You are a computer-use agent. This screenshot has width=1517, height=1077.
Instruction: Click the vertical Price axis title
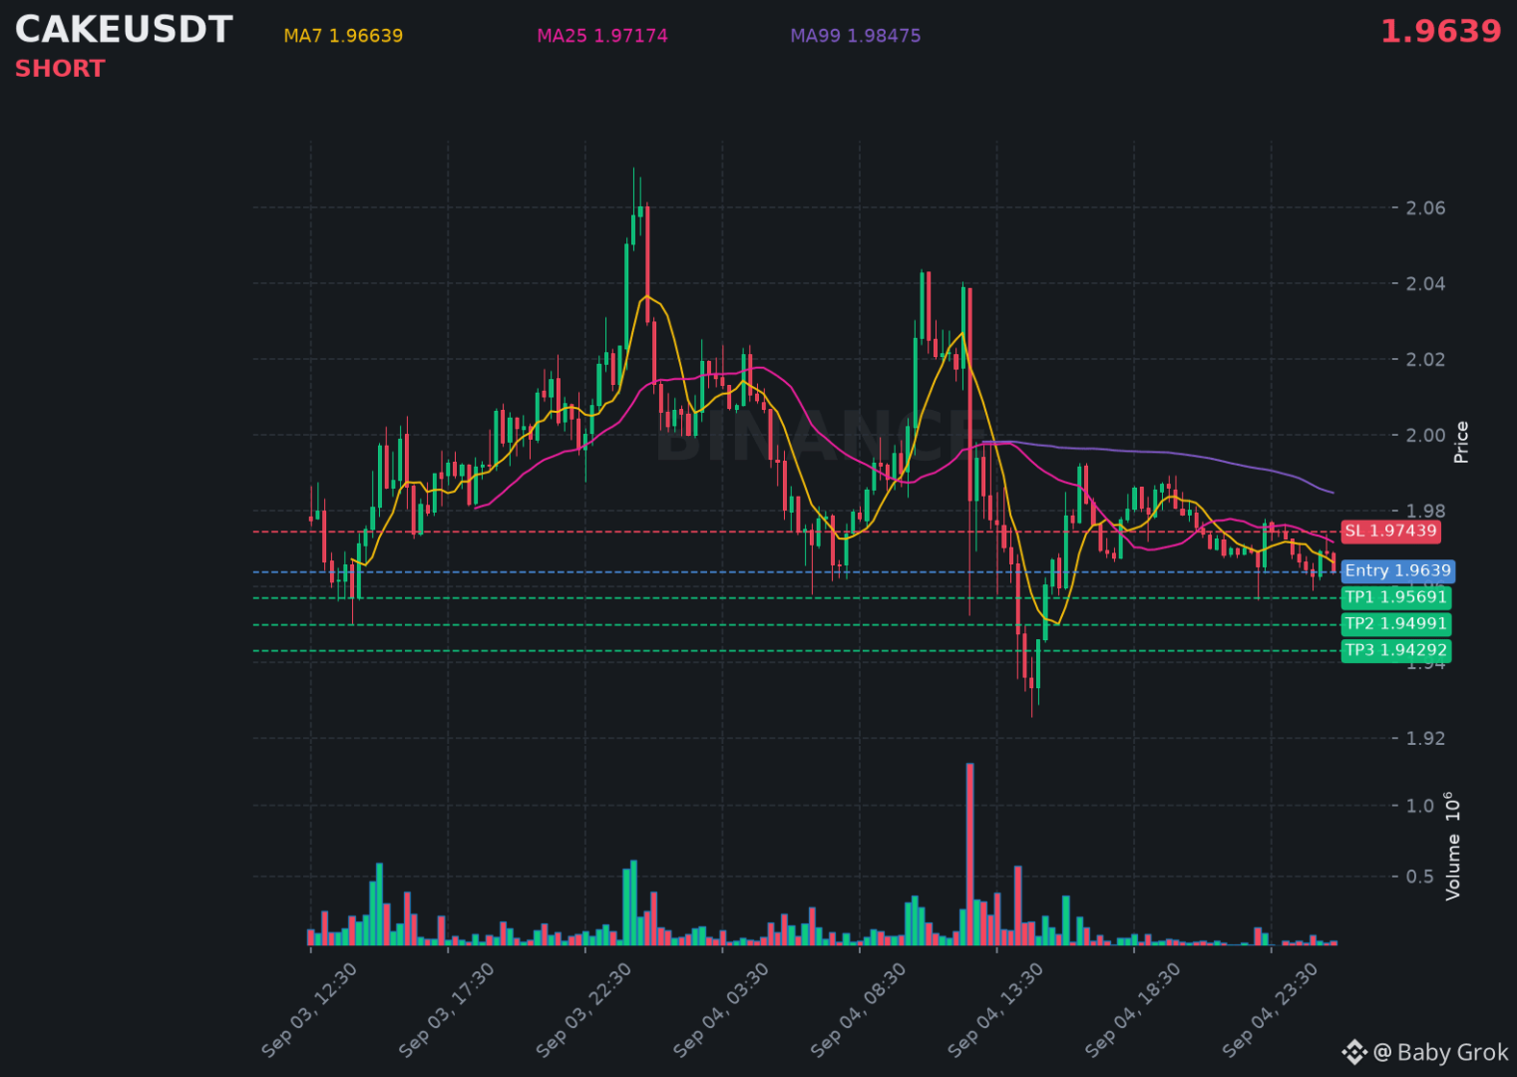click(x=1461, y=442)
